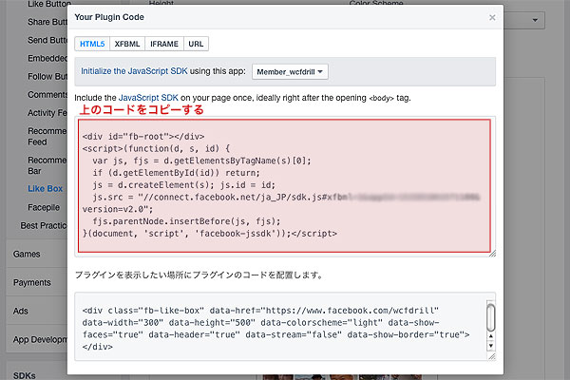The height and width of the screenshot is (380, 570).
Task: Switch to the XFBML tab
Action: [127, 44]
